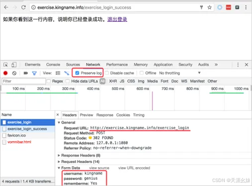The image size is (252, 186).
Task: Reload the page with the refresh icon
Action: 23,7
